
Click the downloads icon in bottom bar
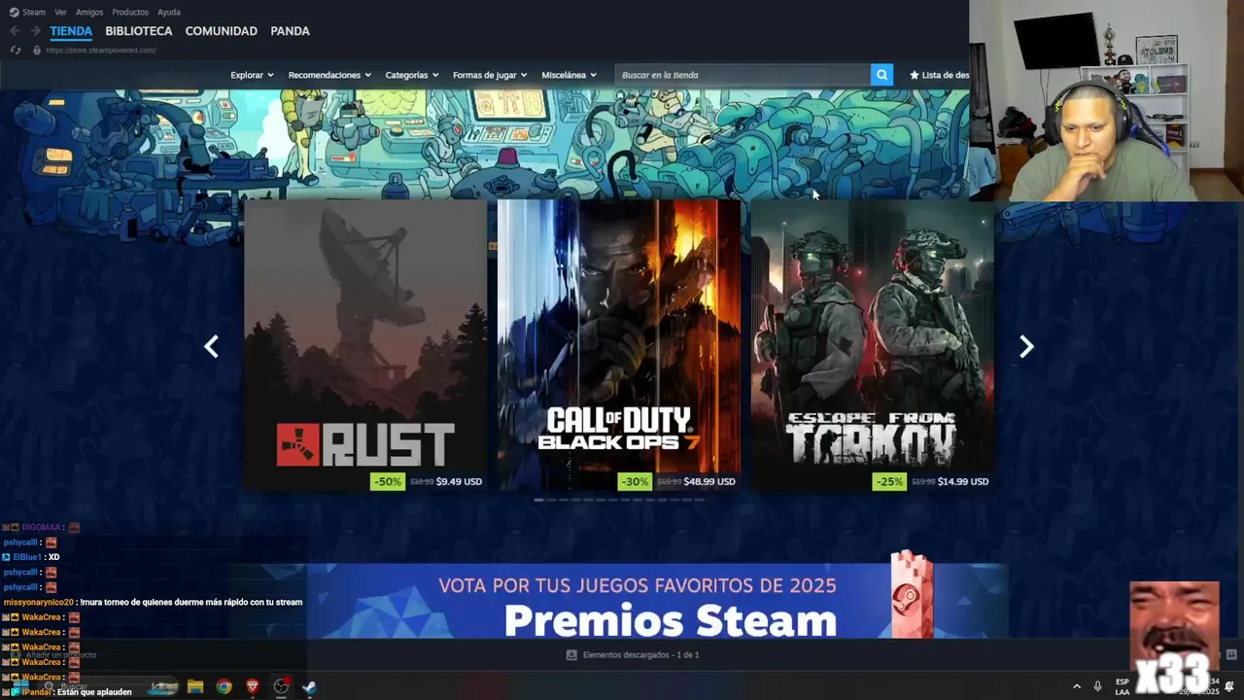[571, 655]
